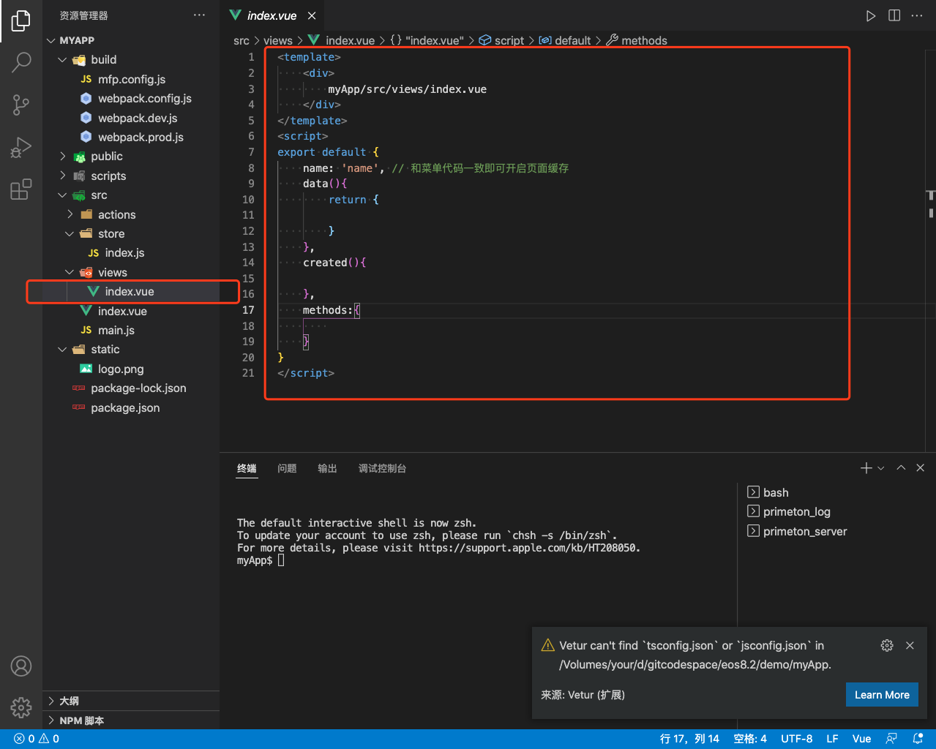936x749 pixels.
Task: Switch to the 问题 panel tab
Action: click(287, 468)
